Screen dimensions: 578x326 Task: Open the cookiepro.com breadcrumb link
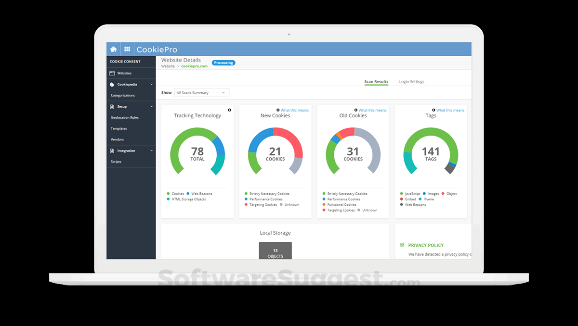pyautogui.click(x=195, y=66)
